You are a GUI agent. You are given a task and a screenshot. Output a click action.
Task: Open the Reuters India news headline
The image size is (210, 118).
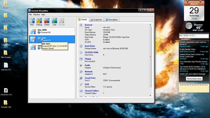click(193, 43)
